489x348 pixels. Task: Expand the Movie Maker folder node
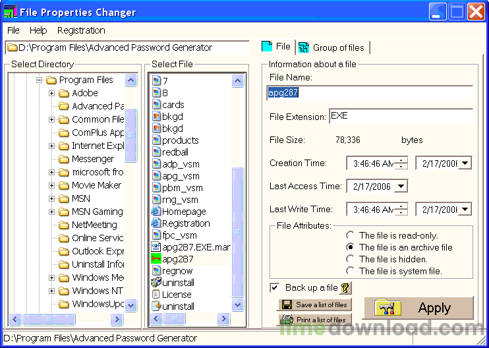point(52,186)
